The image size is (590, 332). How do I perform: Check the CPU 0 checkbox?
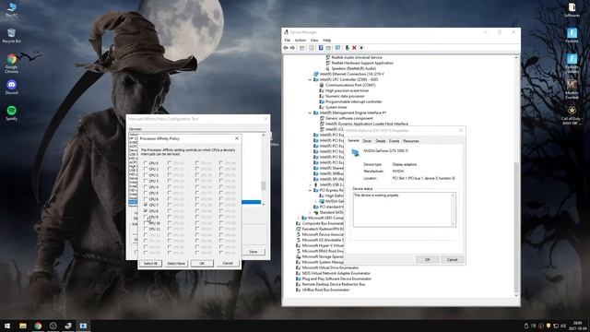[x=146, y=163]
